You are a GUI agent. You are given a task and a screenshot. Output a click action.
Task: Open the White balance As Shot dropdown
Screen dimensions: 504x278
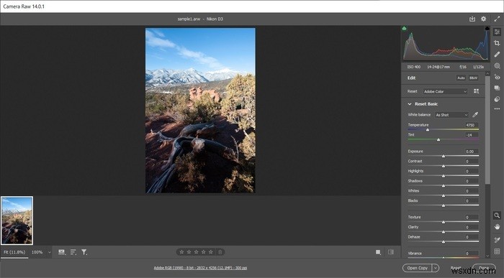point(451,115)
